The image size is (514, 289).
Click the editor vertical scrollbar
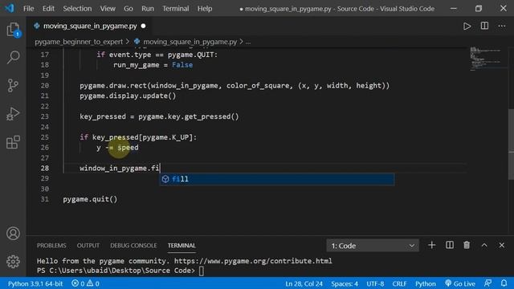point(511,144)
